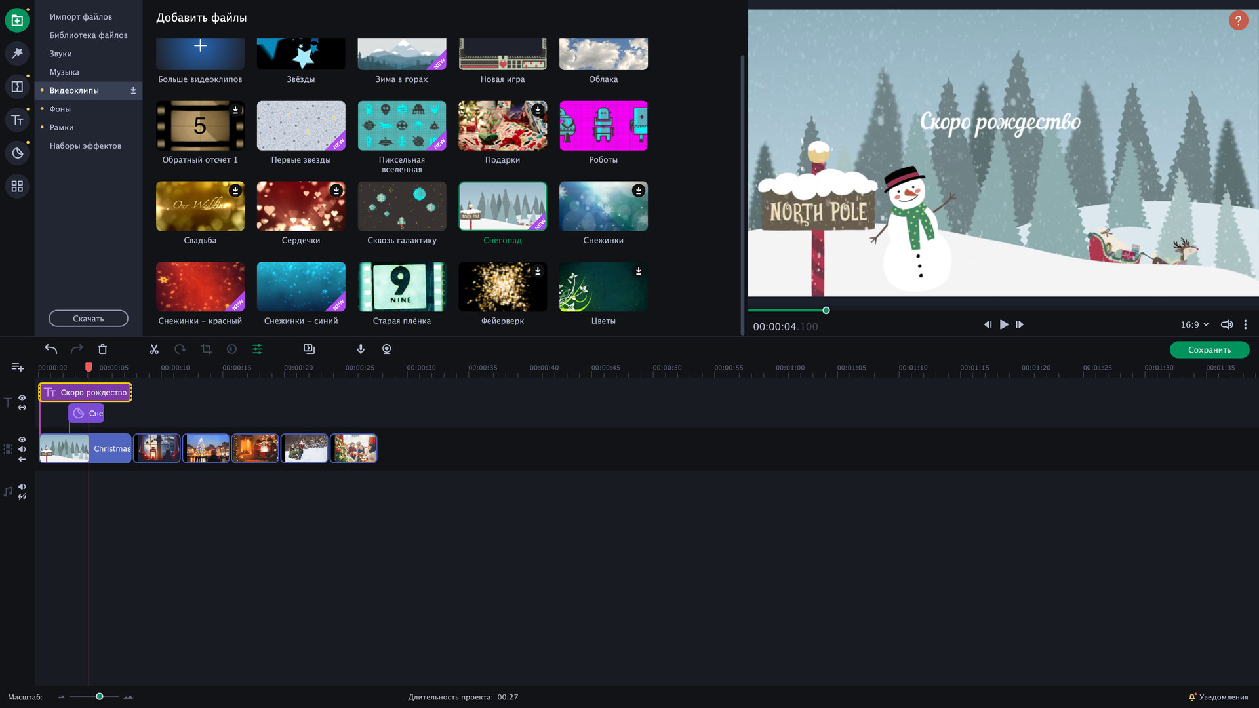Select the split (scissors) tool on timeline toolbar

coord(154,349)
